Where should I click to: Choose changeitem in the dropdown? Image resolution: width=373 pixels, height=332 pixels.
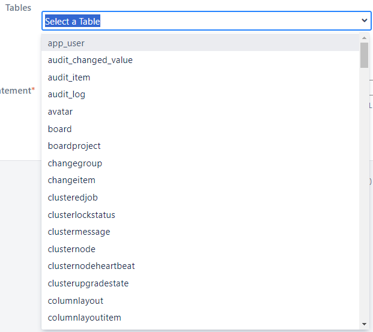point(71,180)
